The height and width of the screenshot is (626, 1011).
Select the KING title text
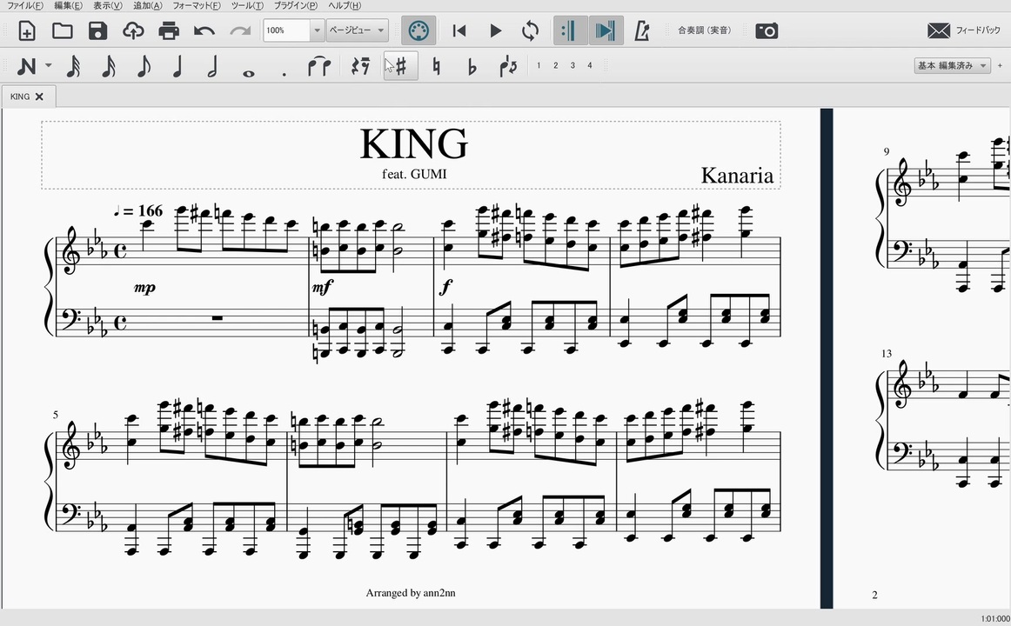(414, 143)
